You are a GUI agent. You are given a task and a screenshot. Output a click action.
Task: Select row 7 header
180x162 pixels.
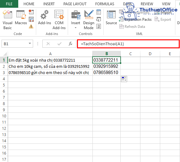coord(4,97)
